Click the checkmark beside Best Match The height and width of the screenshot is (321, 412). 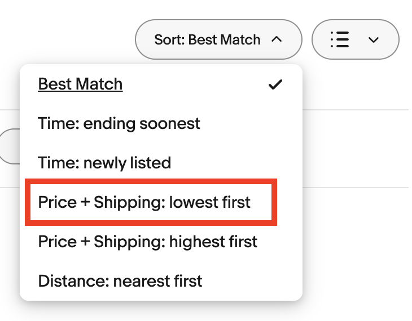tap(275, 84)
